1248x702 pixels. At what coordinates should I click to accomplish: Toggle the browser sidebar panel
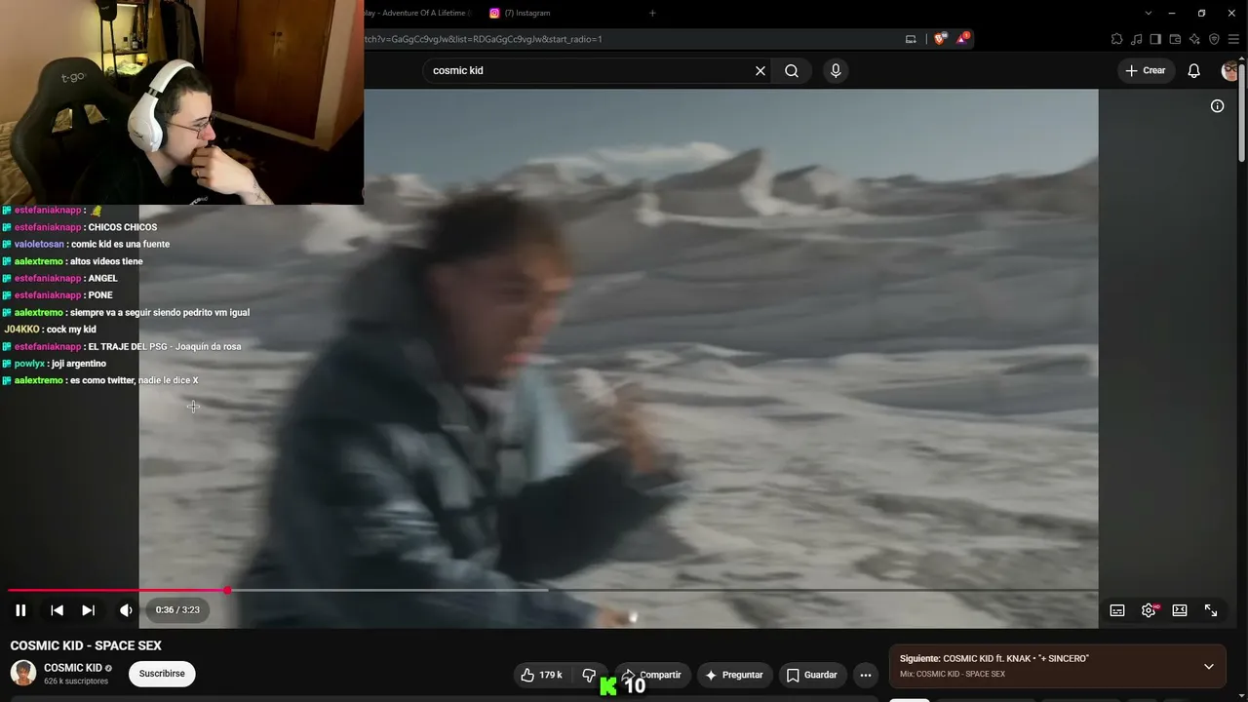tap(1155, 39)
